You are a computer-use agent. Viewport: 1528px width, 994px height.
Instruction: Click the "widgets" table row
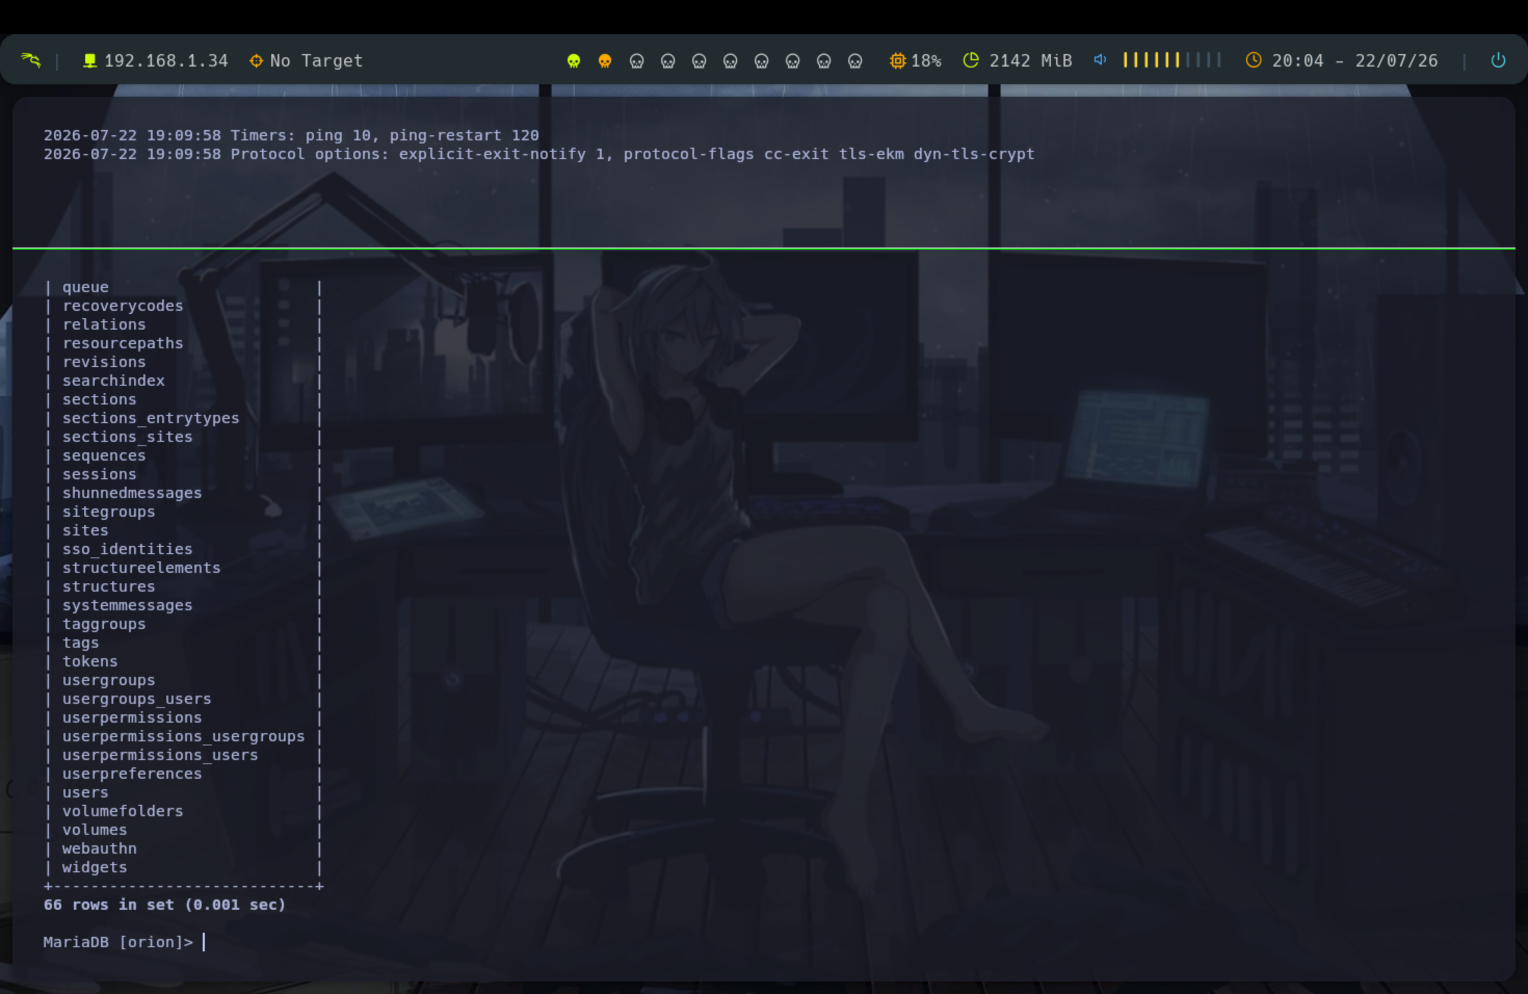(183, 867)
